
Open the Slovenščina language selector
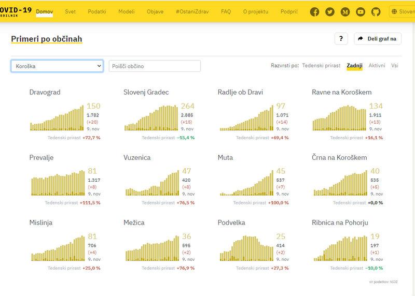click(403, 11)
